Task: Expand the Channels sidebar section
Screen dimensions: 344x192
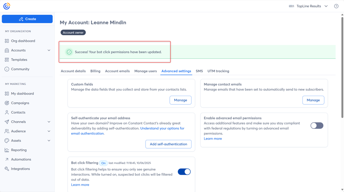Action: [49, 122]
